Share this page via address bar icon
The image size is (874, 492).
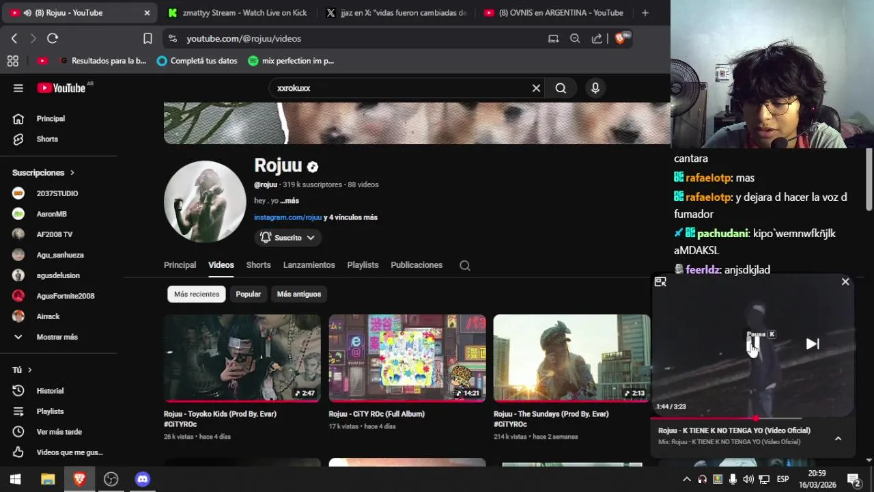597,39
